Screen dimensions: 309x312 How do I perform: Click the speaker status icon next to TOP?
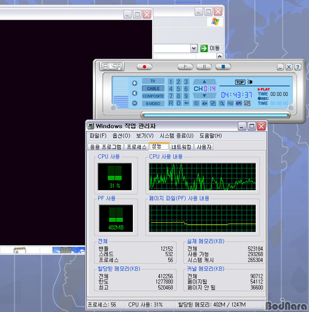click(250, 82)
